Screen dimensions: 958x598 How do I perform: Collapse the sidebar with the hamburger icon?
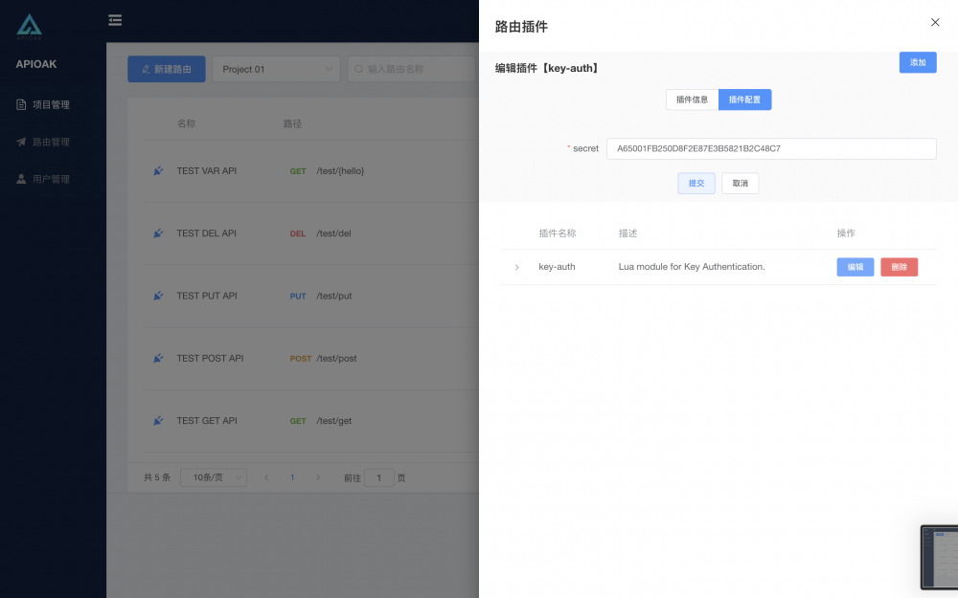click(115, 19)
